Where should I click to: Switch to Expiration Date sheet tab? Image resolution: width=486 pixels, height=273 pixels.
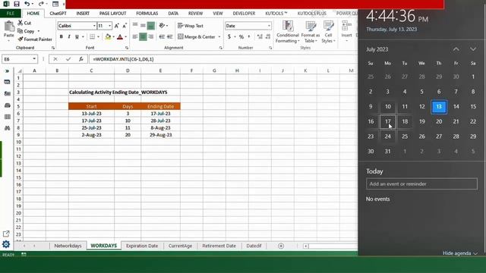142,246
